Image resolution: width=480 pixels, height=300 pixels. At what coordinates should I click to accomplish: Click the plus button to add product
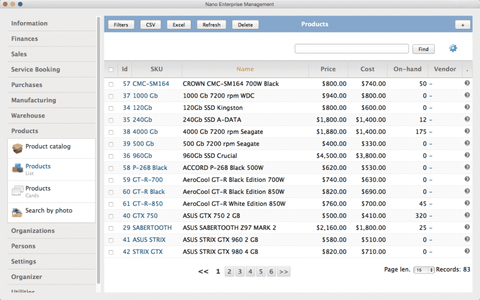(462, 25)
